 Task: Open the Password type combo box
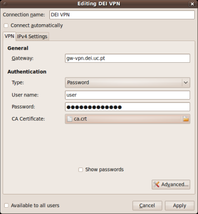128,83
